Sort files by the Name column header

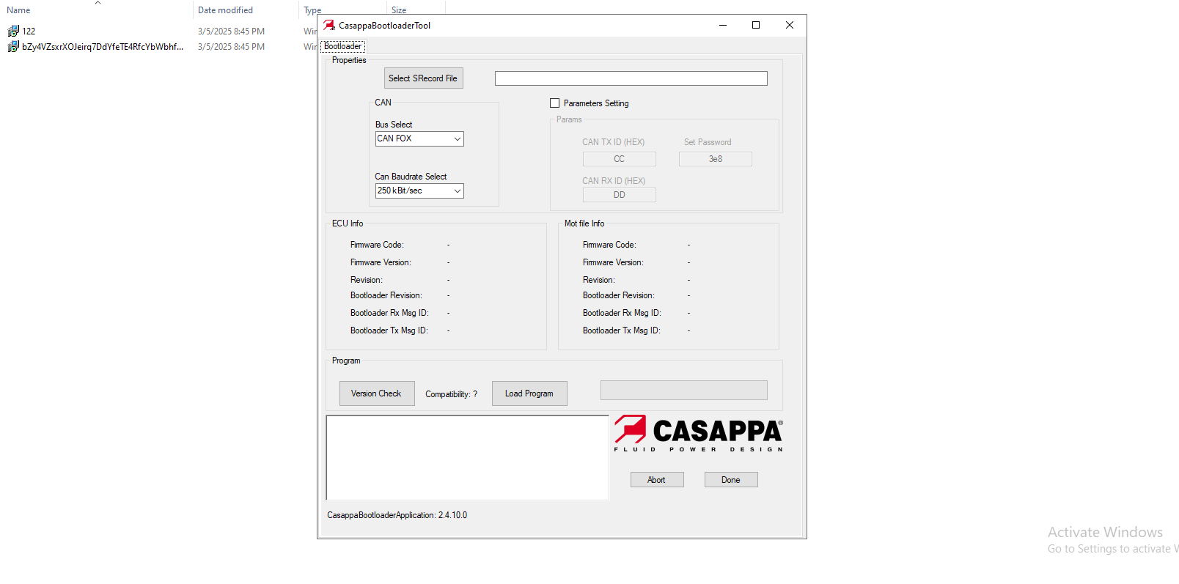(18, 10)
